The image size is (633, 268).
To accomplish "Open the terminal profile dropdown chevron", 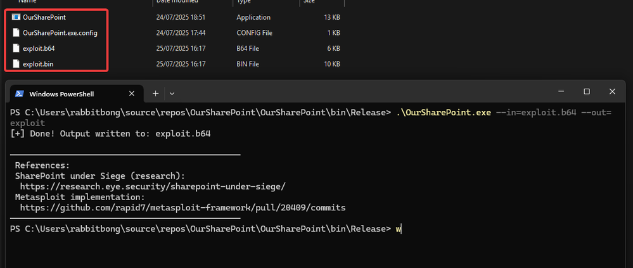I will [x=172, y=94].
